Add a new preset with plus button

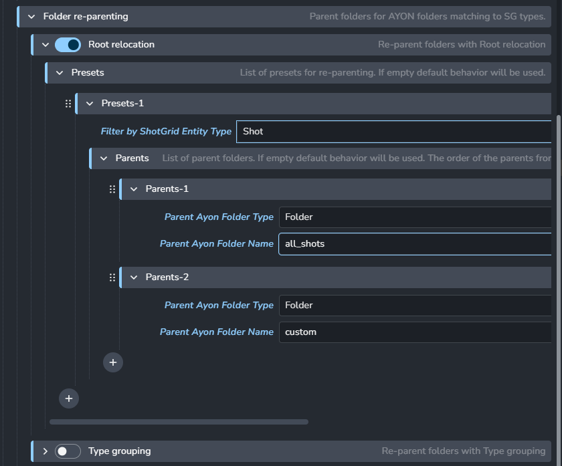69,398
